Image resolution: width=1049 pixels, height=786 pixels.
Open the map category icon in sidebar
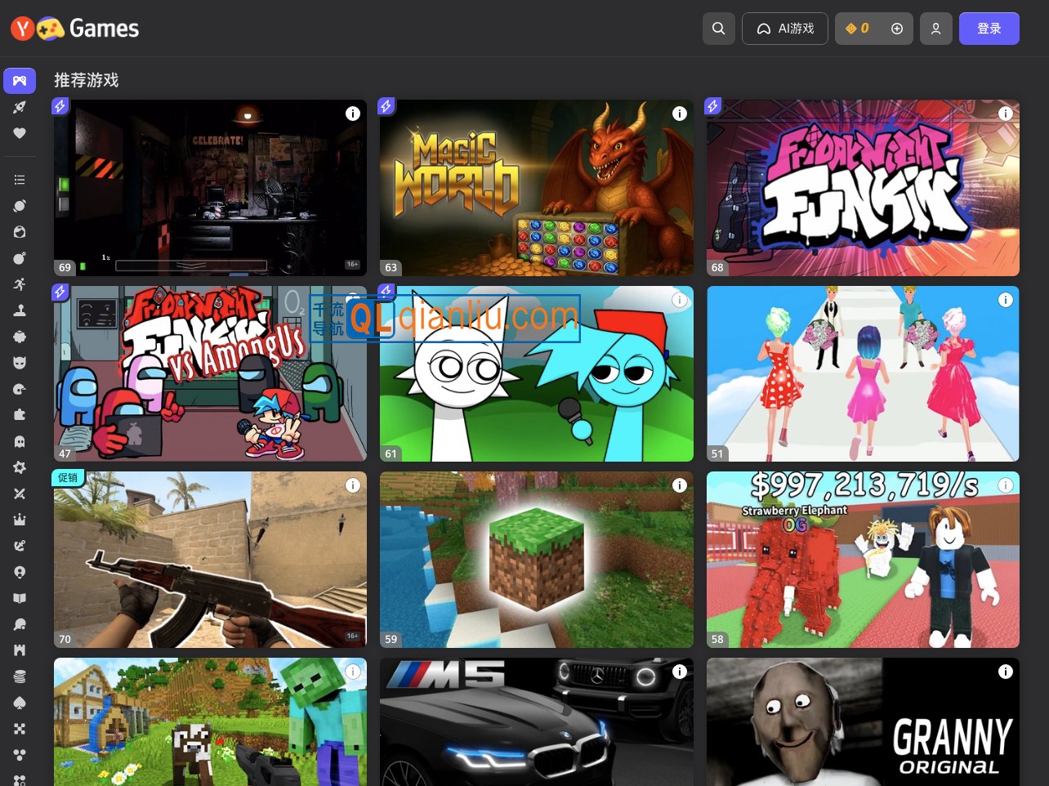[x=20, y=597]
